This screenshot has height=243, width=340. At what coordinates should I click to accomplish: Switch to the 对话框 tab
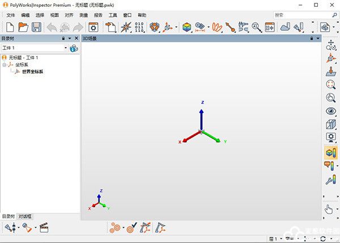(x=25, y=216)
